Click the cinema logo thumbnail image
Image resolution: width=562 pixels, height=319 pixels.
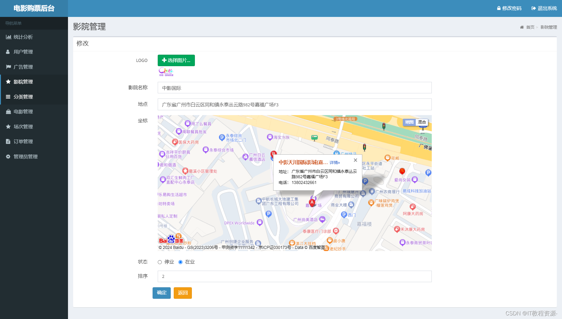(166, 72)
